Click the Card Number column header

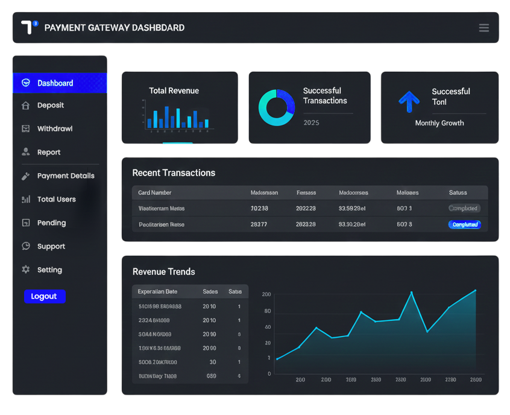(x=155, y=193)
